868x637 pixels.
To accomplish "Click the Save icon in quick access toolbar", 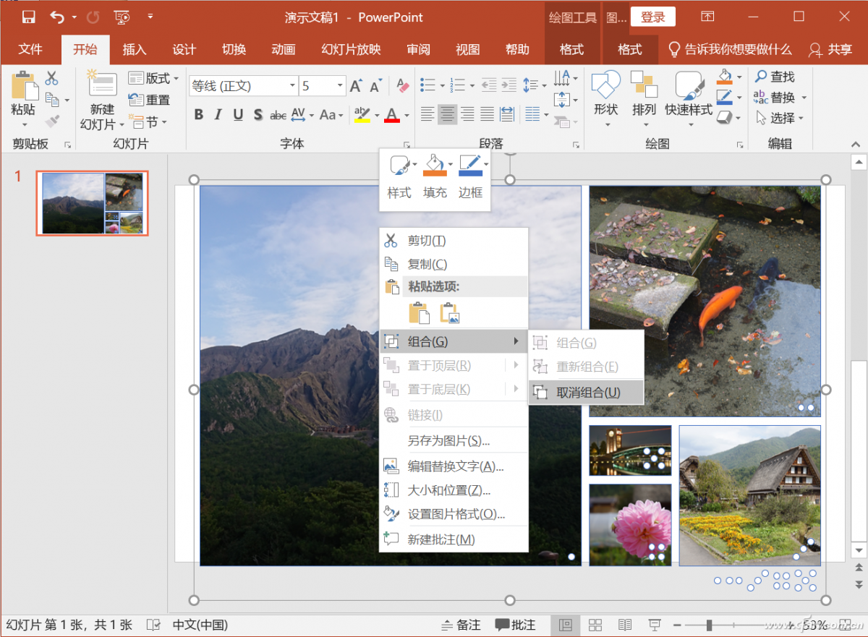I will [x=29, y=17].
